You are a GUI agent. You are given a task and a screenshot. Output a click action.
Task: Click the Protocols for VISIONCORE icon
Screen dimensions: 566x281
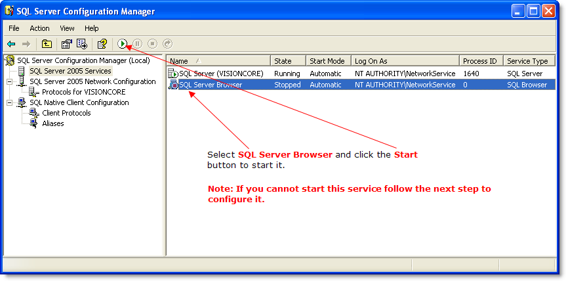tap(34, 92)
